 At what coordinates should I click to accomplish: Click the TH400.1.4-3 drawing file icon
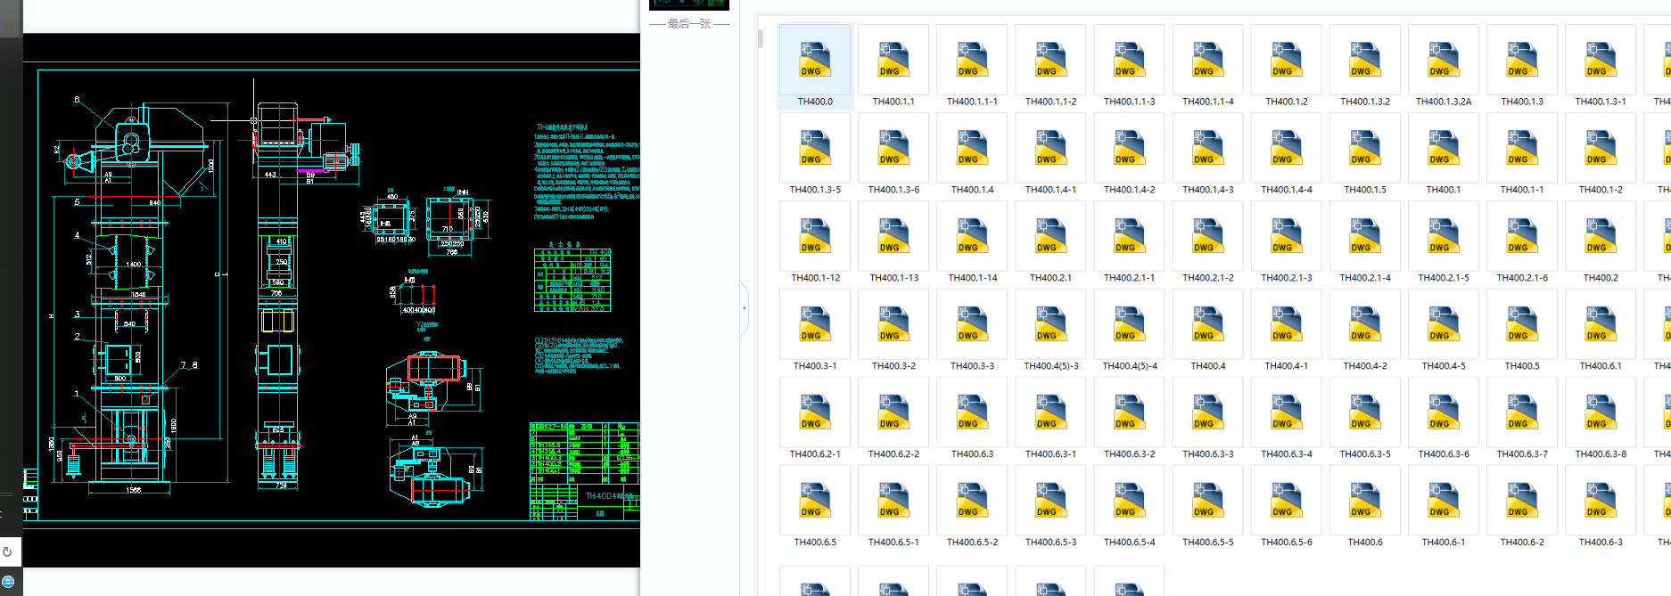pyautogui.click(x=1207, y=147)
